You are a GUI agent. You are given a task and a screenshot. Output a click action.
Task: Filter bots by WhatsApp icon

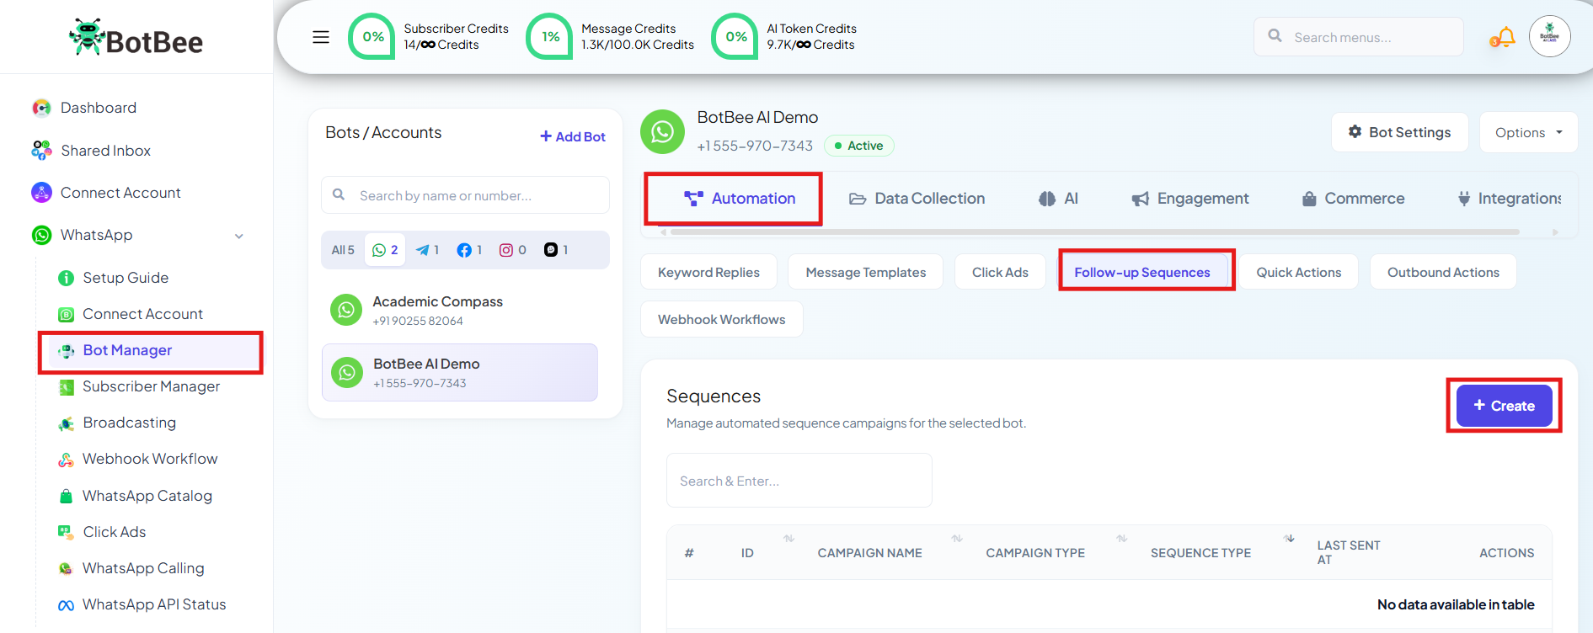pyautogui.click(x=385, y=250)
